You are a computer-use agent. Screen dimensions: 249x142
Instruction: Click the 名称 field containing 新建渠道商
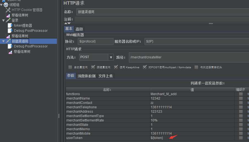pyautogui.click(x=163, y=12)
